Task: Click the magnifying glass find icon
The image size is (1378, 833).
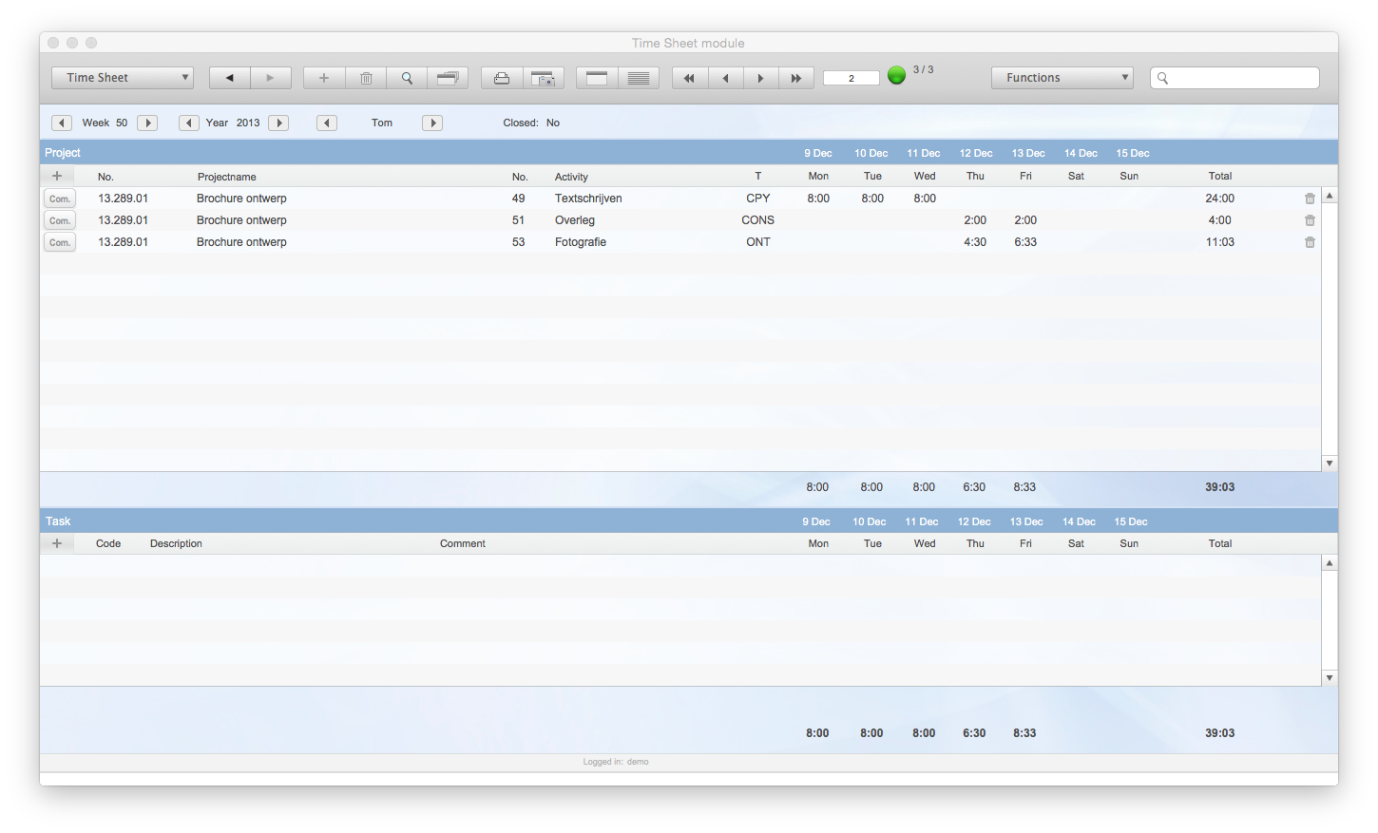Action: 407,78
